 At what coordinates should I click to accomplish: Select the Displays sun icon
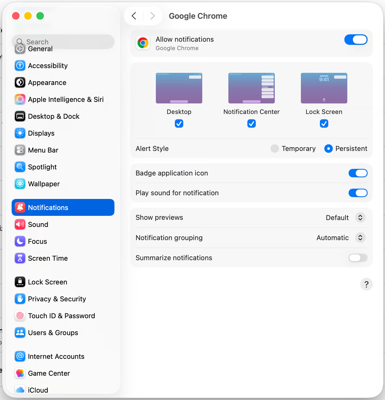pos(20,133)
